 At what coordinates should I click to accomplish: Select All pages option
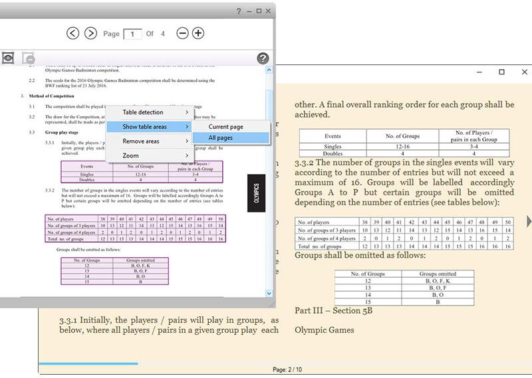click(231, 138)
